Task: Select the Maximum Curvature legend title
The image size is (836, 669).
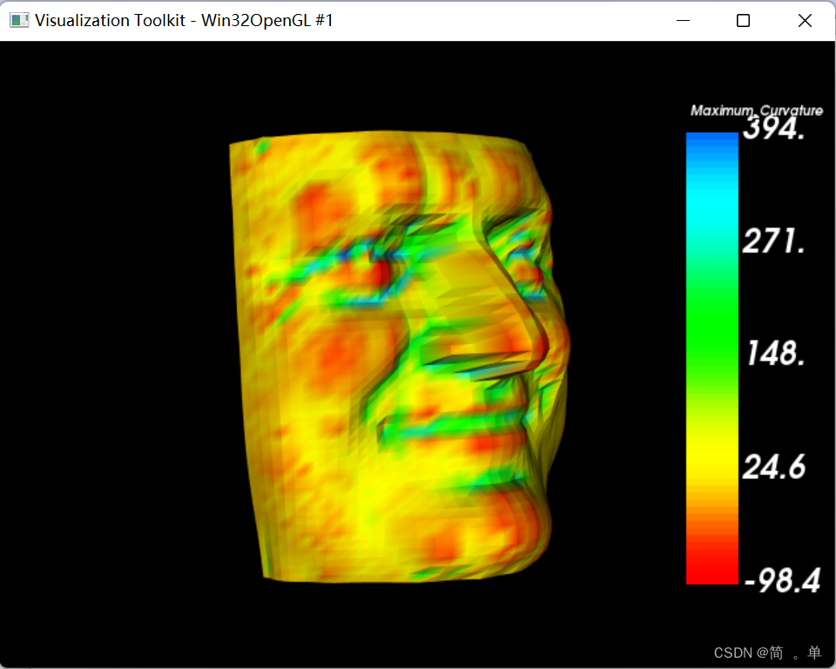Action: coord(757,111)
